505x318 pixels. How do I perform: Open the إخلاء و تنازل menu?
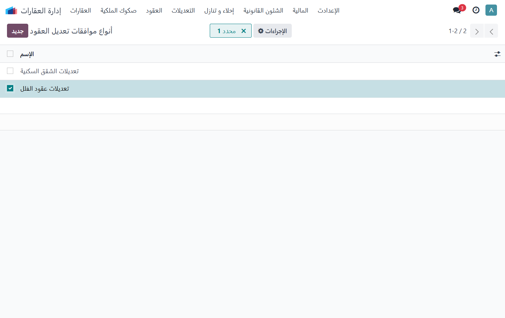(219, 10)
